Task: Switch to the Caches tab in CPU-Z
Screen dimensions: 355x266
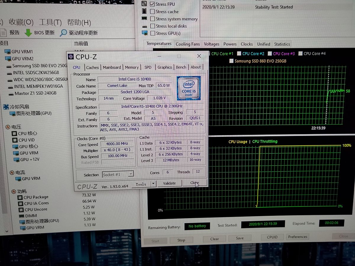Action: (93, 67)
